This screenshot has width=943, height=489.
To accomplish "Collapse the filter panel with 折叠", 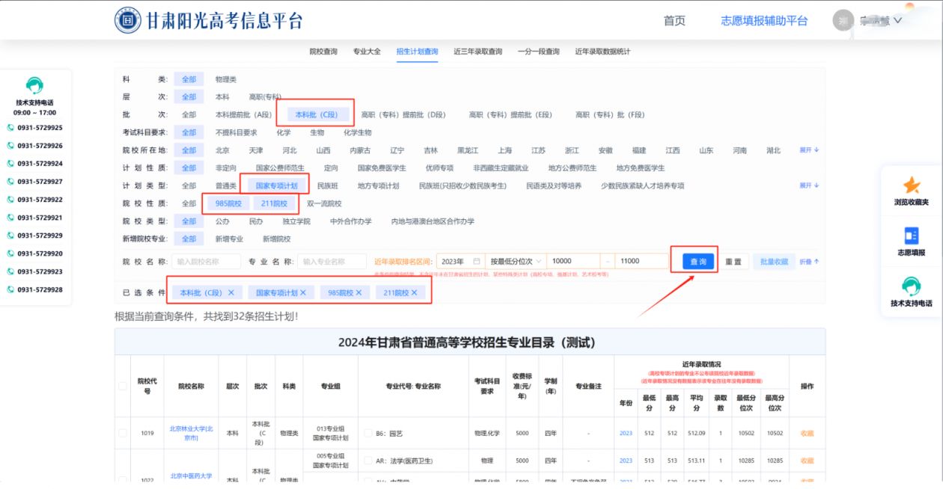I will pyautogui.click(x=809, y=262).
